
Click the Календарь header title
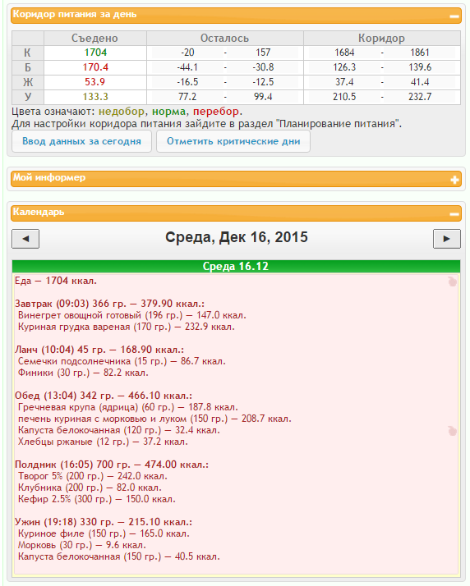(x=39, y=212)
